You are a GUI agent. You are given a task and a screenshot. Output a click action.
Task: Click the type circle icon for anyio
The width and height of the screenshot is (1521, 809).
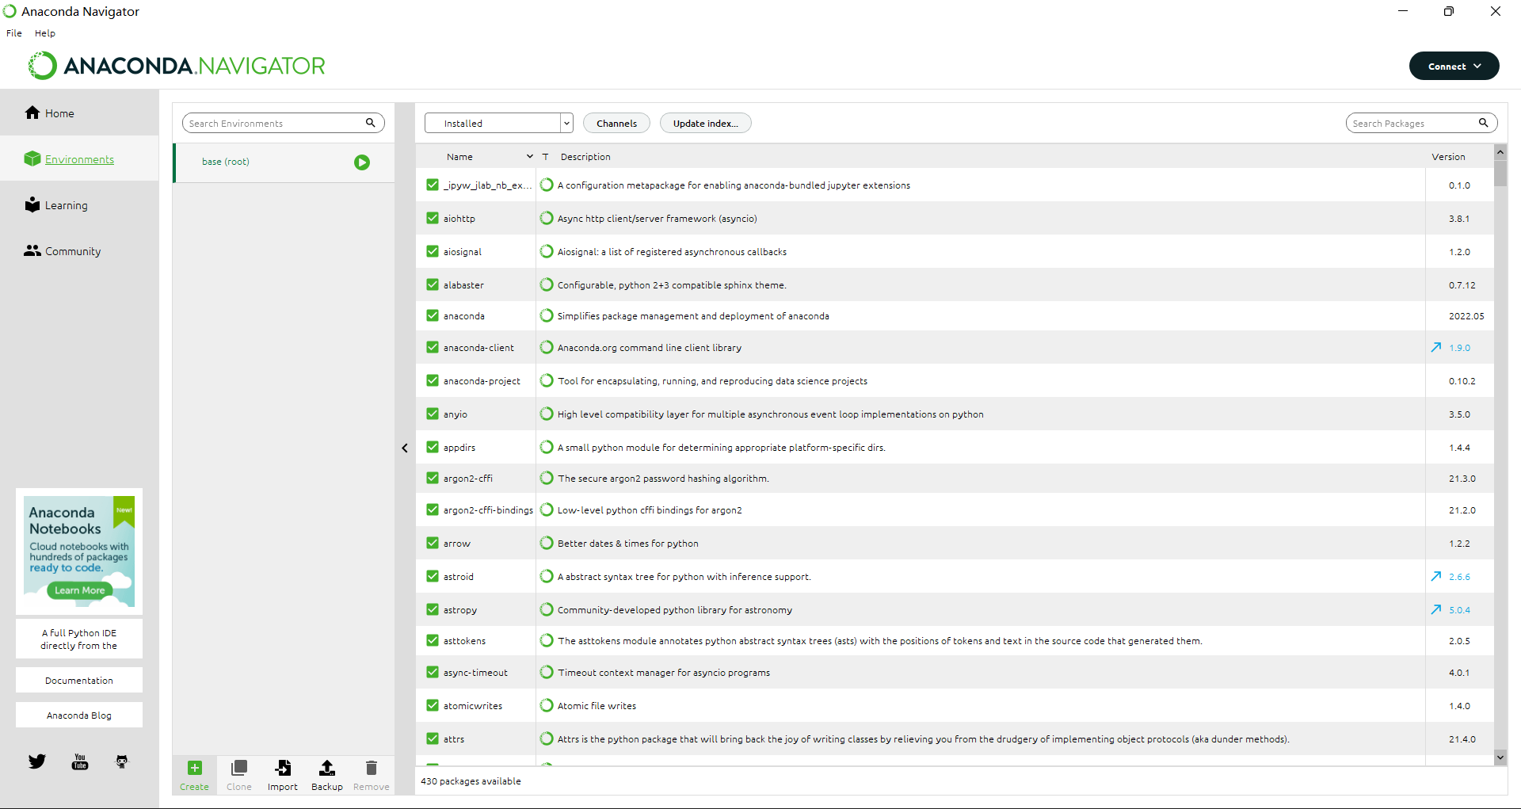547,414
